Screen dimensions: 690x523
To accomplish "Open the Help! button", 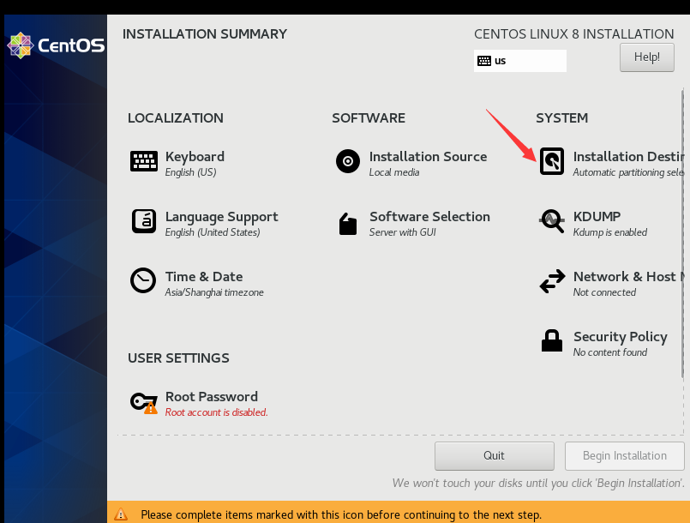I will coord(647,57).
